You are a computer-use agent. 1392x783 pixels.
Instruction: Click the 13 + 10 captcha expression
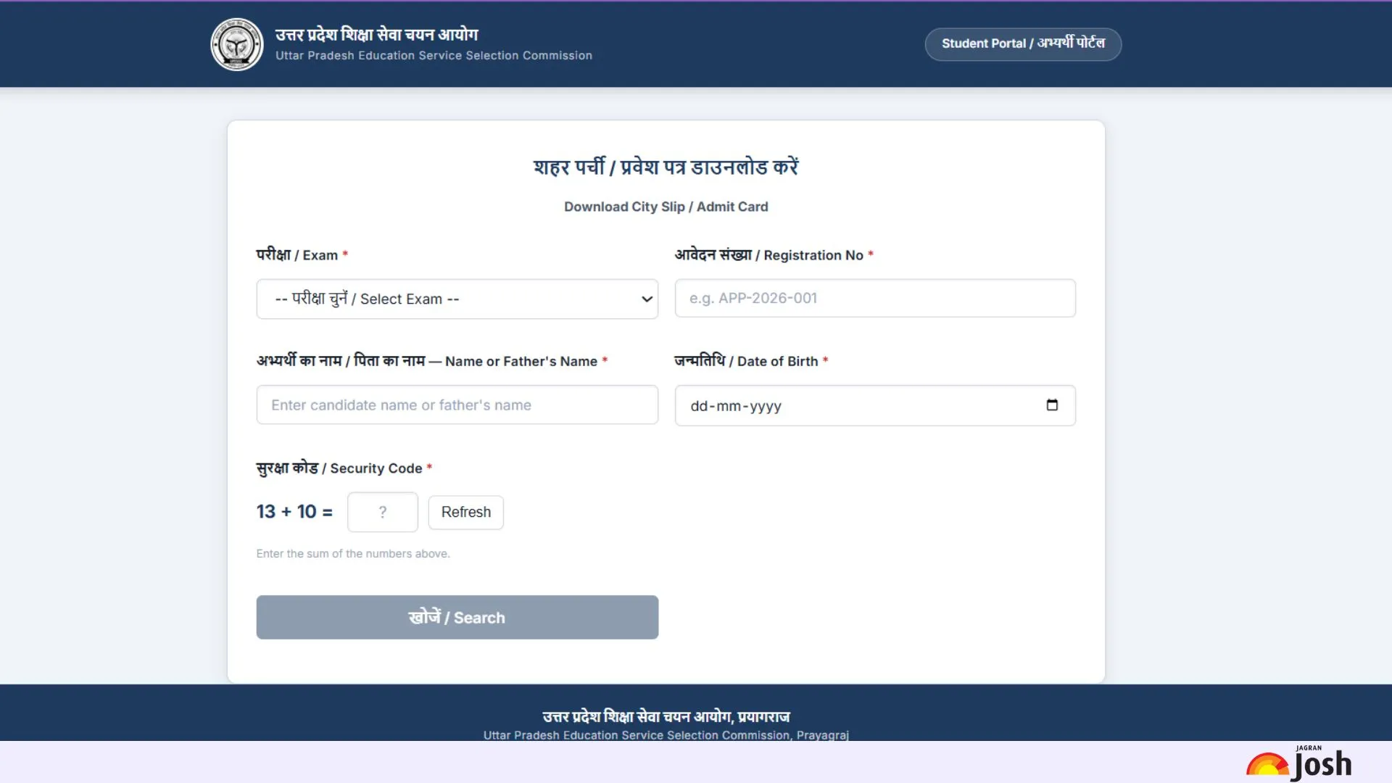coord(294,512)
